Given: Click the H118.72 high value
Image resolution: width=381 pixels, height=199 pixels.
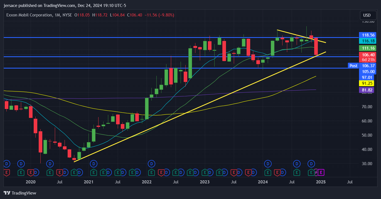Looking at the screenshot, I should click(x=100, y=15).
